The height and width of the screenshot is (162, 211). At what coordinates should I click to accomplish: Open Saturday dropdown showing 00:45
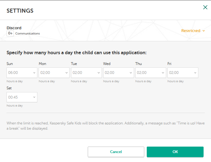tap(22, 97)
